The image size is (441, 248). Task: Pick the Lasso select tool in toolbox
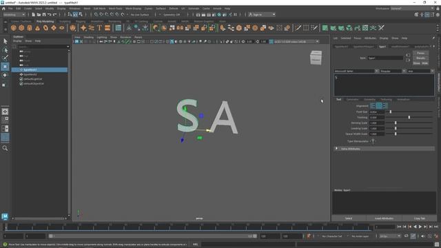click(5, 50)
